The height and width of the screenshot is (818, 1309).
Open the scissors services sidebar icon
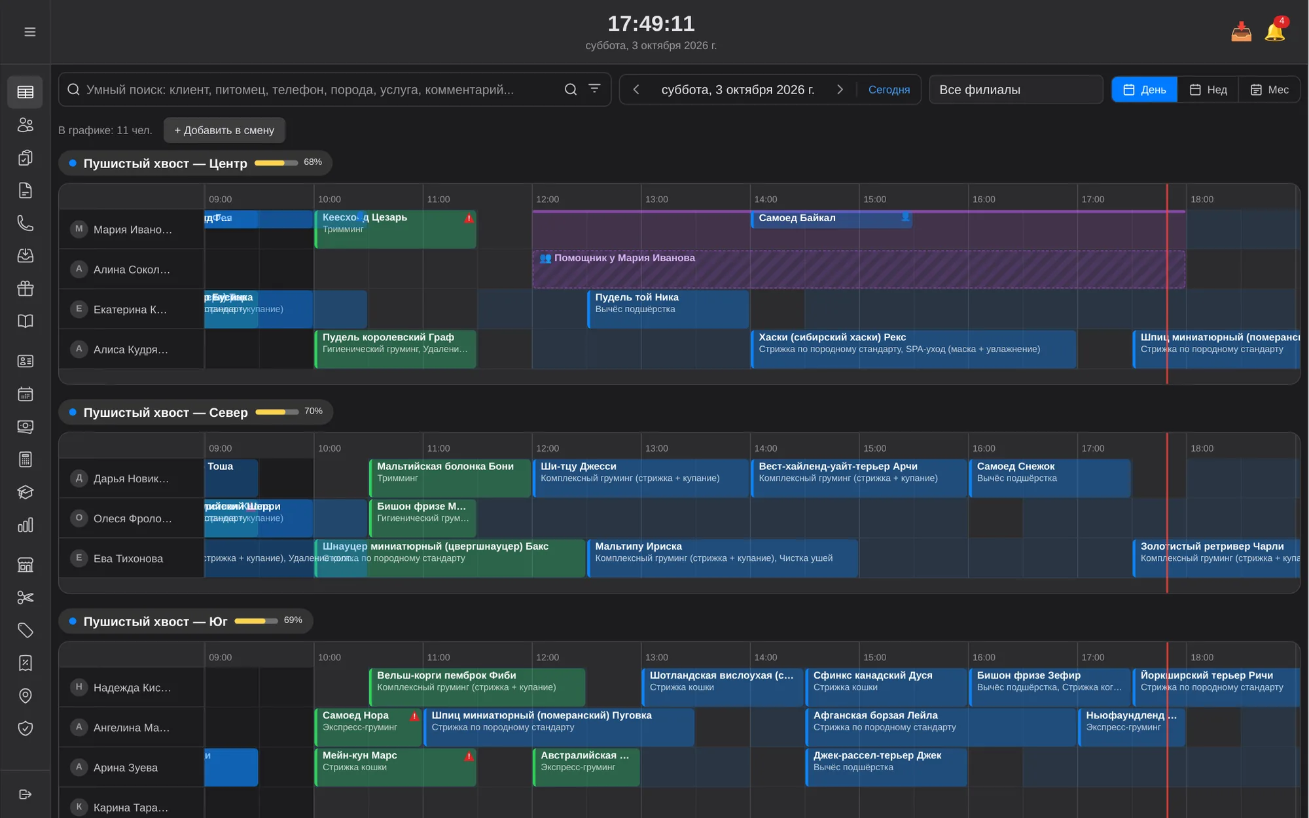pos(25,597)
